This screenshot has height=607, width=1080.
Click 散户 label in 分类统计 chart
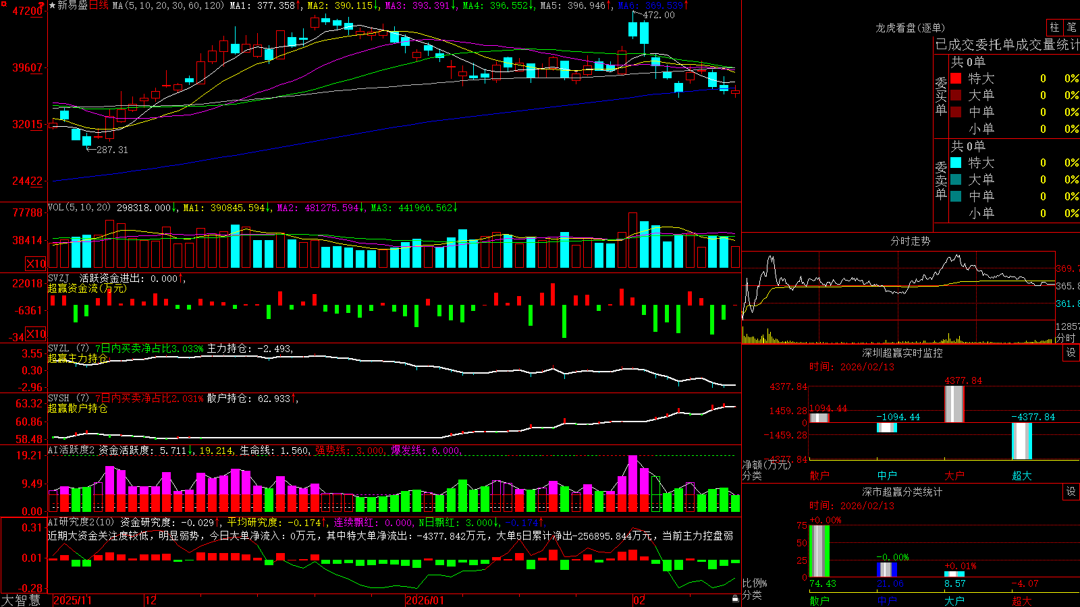pyautogui.click(x=819, y=600)
